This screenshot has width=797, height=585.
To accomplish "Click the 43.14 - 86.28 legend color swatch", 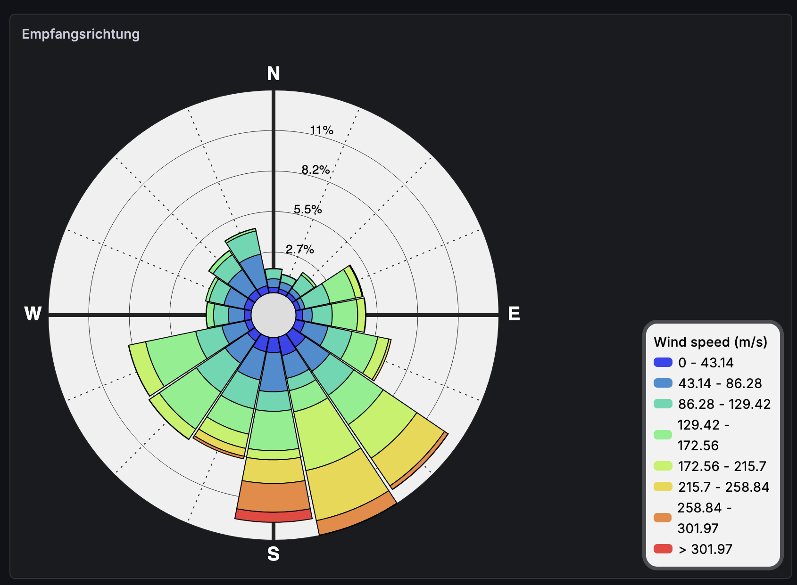I will pos(663,383).
